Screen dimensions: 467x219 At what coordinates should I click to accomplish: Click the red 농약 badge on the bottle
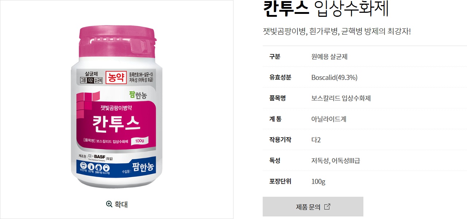(116, 77)
